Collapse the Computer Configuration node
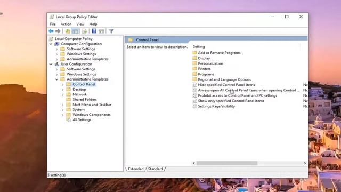Screen dimensions: 341x192 (x=51, y=44)
